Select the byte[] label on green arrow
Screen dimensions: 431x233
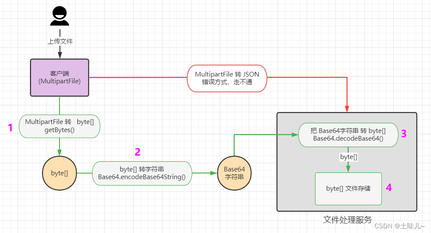[x=348, y=157]
